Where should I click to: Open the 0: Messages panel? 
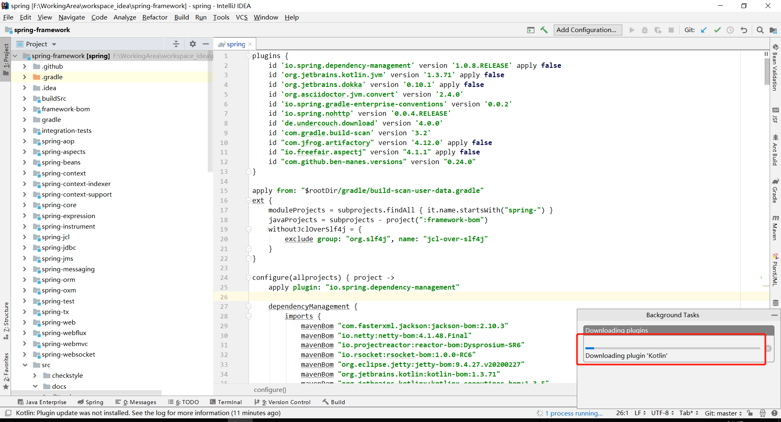coord(136,402)
